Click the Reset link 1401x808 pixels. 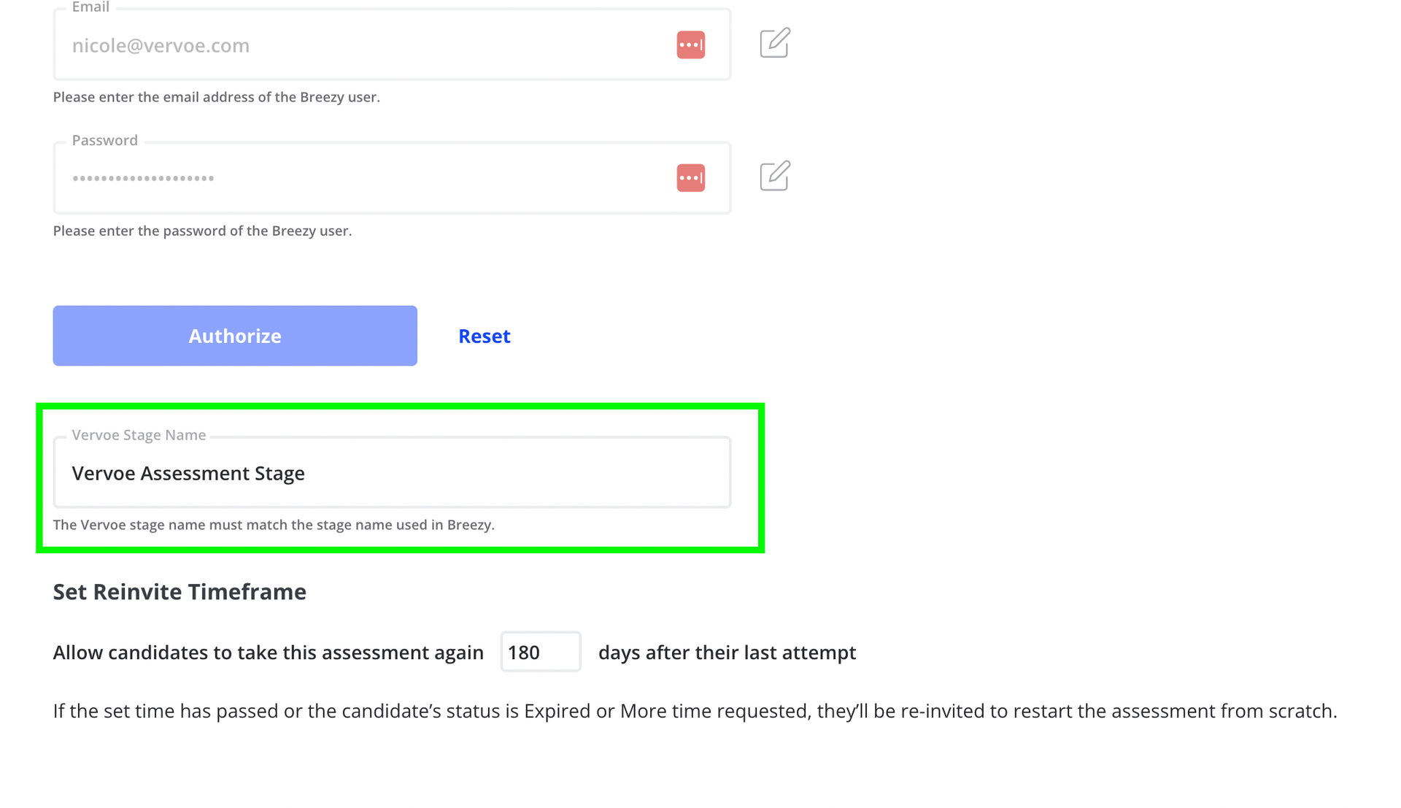[x=485, y=336]
